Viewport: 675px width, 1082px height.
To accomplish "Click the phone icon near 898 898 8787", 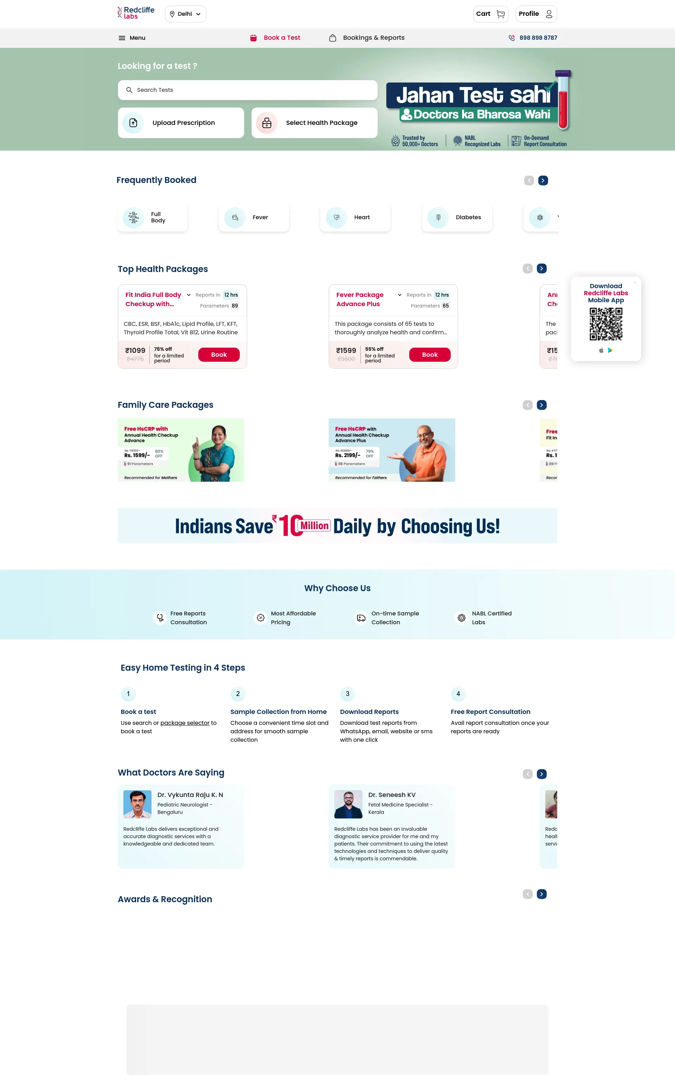I will click(511, 37).
